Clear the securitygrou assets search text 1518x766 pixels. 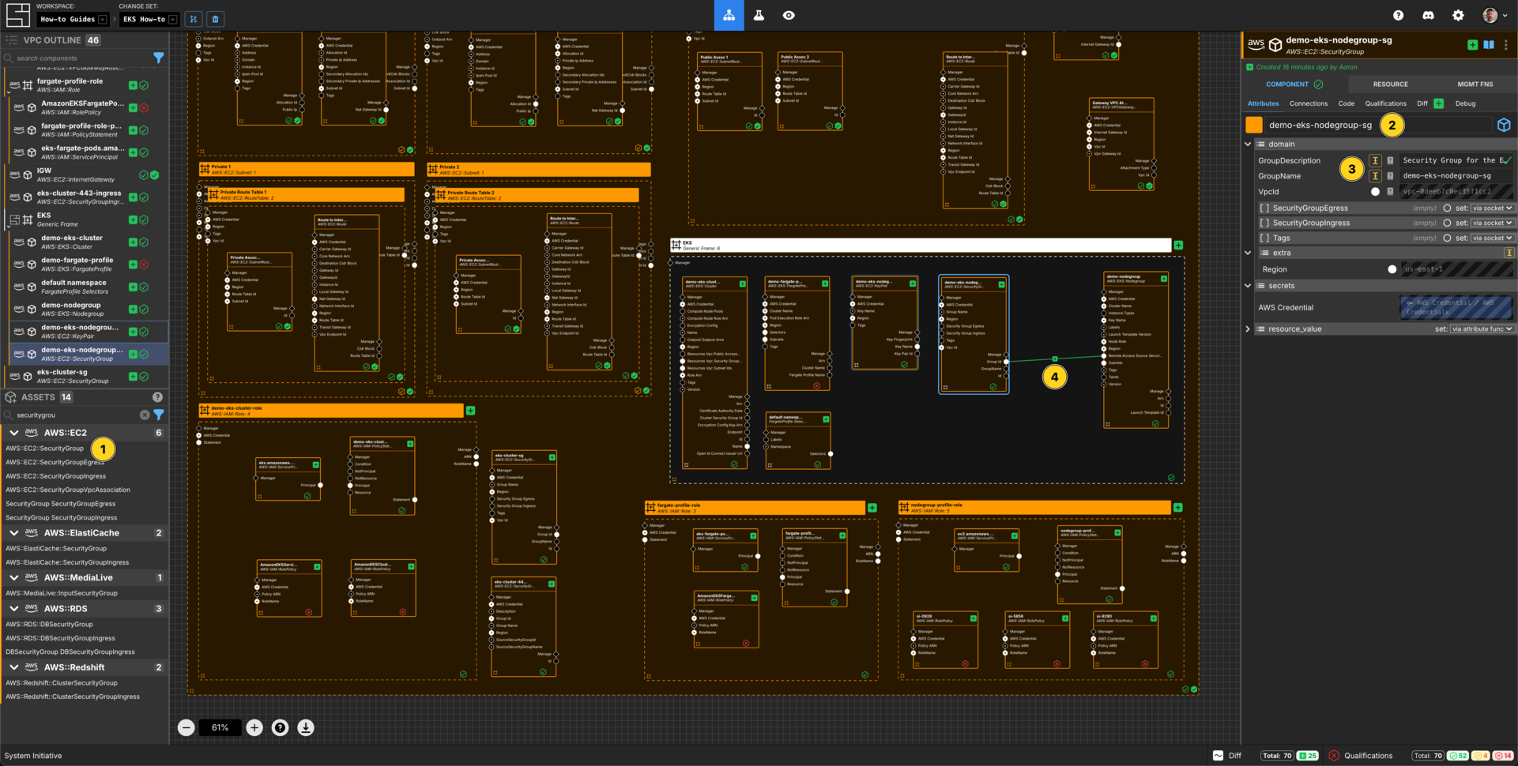[145, 415]
